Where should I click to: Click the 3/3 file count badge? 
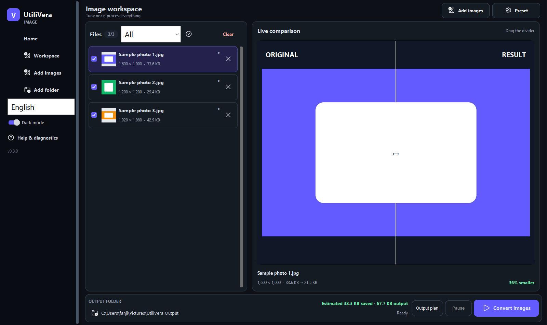click(x=111, y=34)
